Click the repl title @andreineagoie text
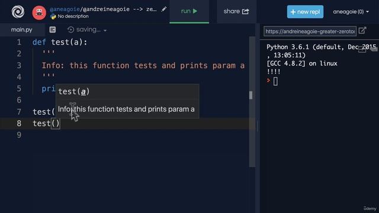Screen dimensions: 379x213 click(x=106, y=9)
